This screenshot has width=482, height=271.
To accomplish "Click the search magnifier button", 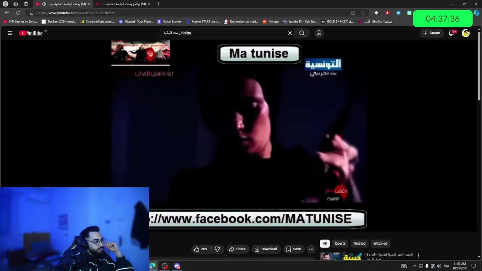I will pos(302,33).
